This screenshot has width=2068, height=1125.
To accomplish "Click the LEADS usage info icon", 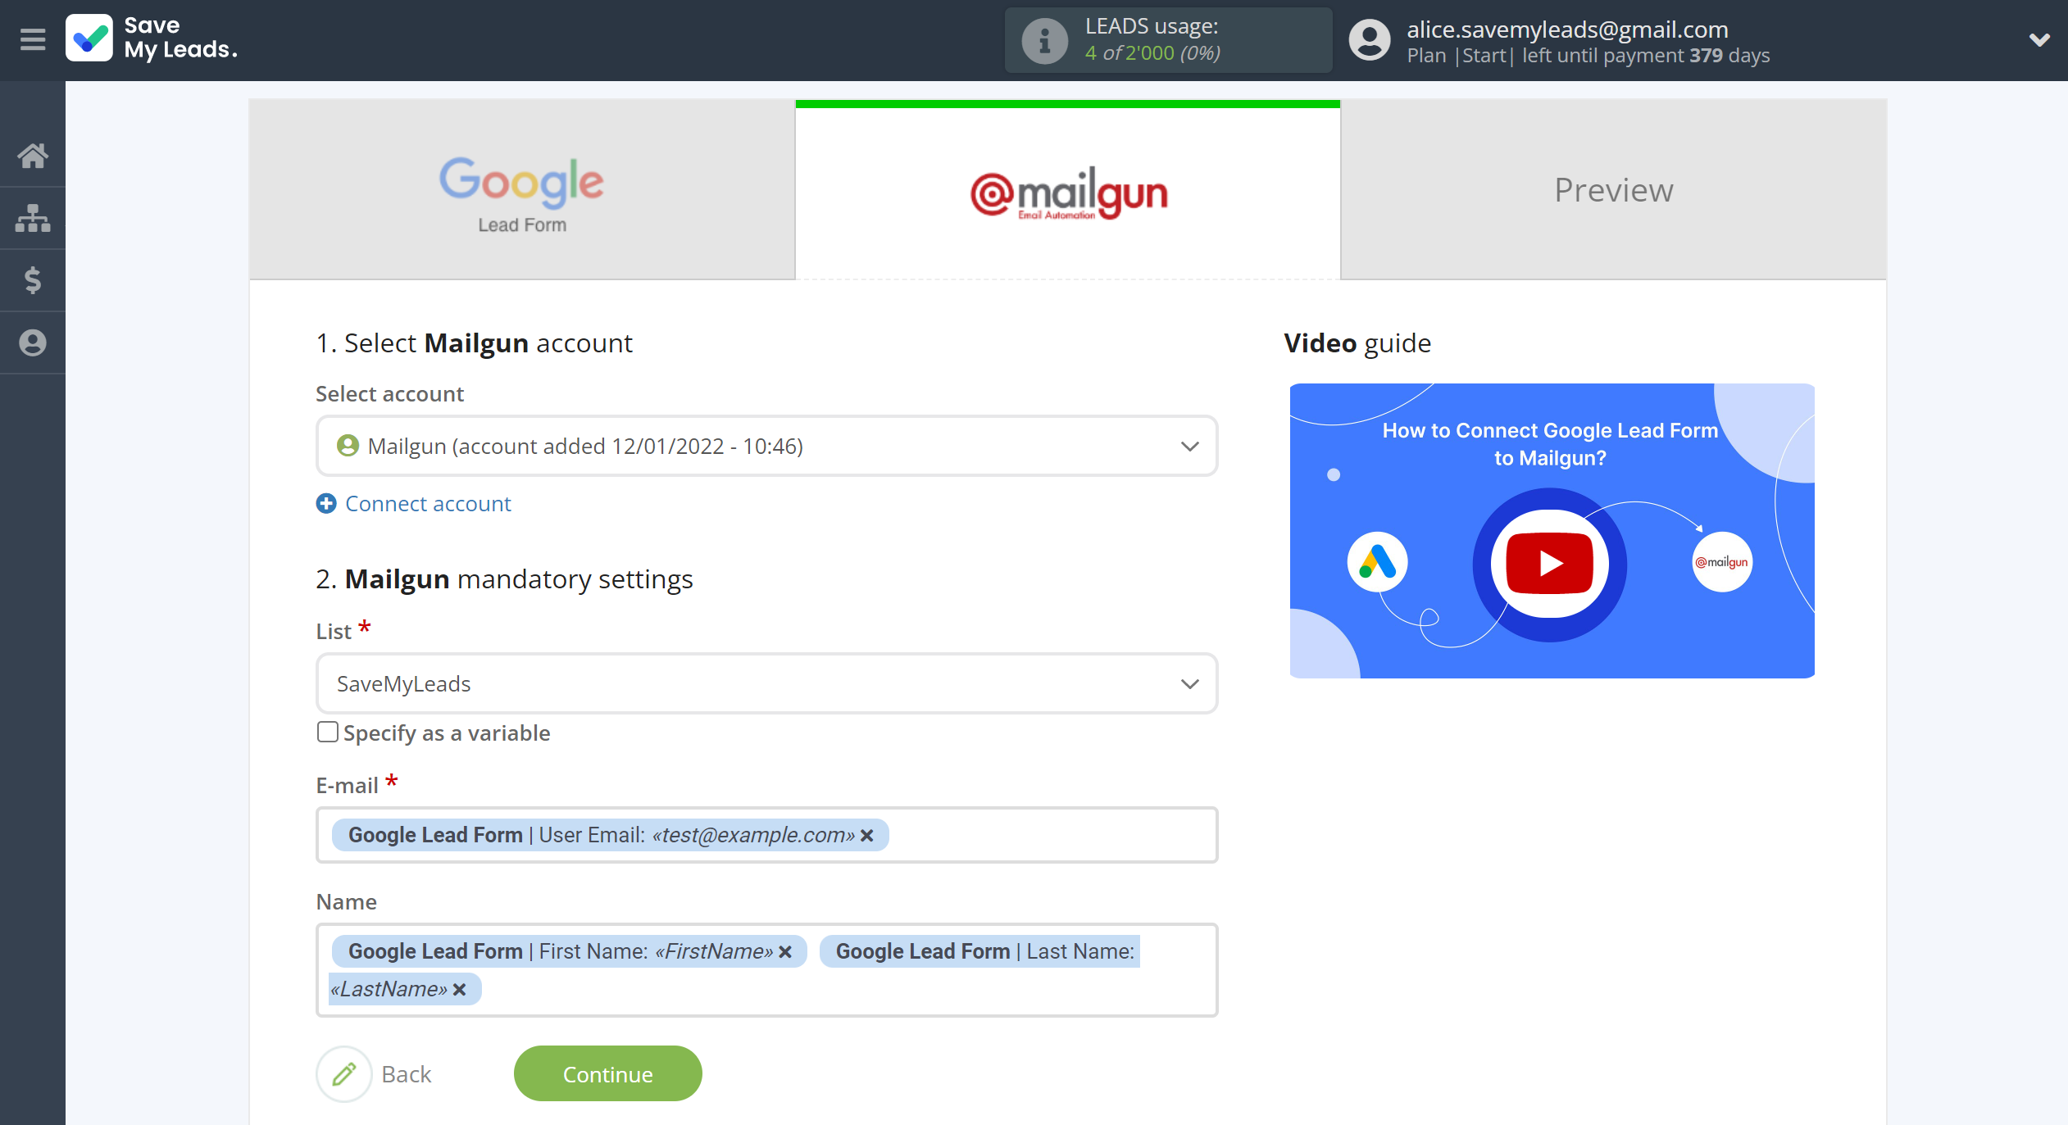I will (1044, 40).
